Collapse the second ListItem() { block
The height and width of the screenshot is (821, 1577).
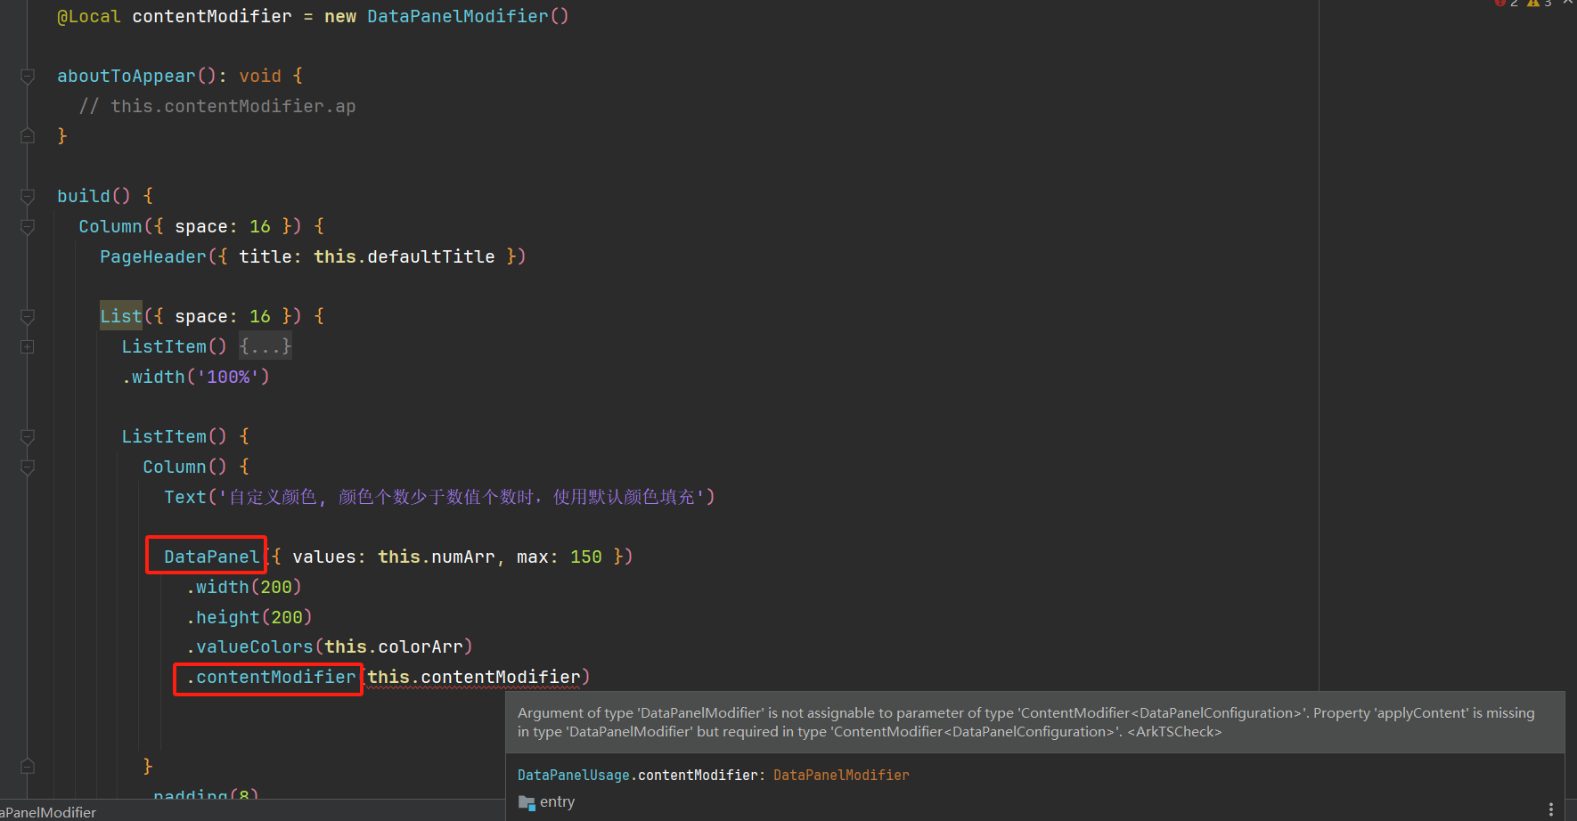pos(28,436)
